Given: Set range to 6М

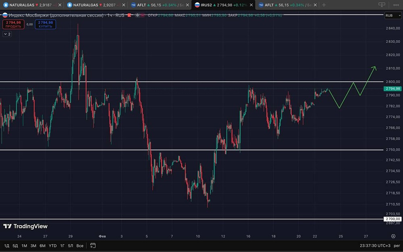Looking at the screenshot, I should (42, 246).
